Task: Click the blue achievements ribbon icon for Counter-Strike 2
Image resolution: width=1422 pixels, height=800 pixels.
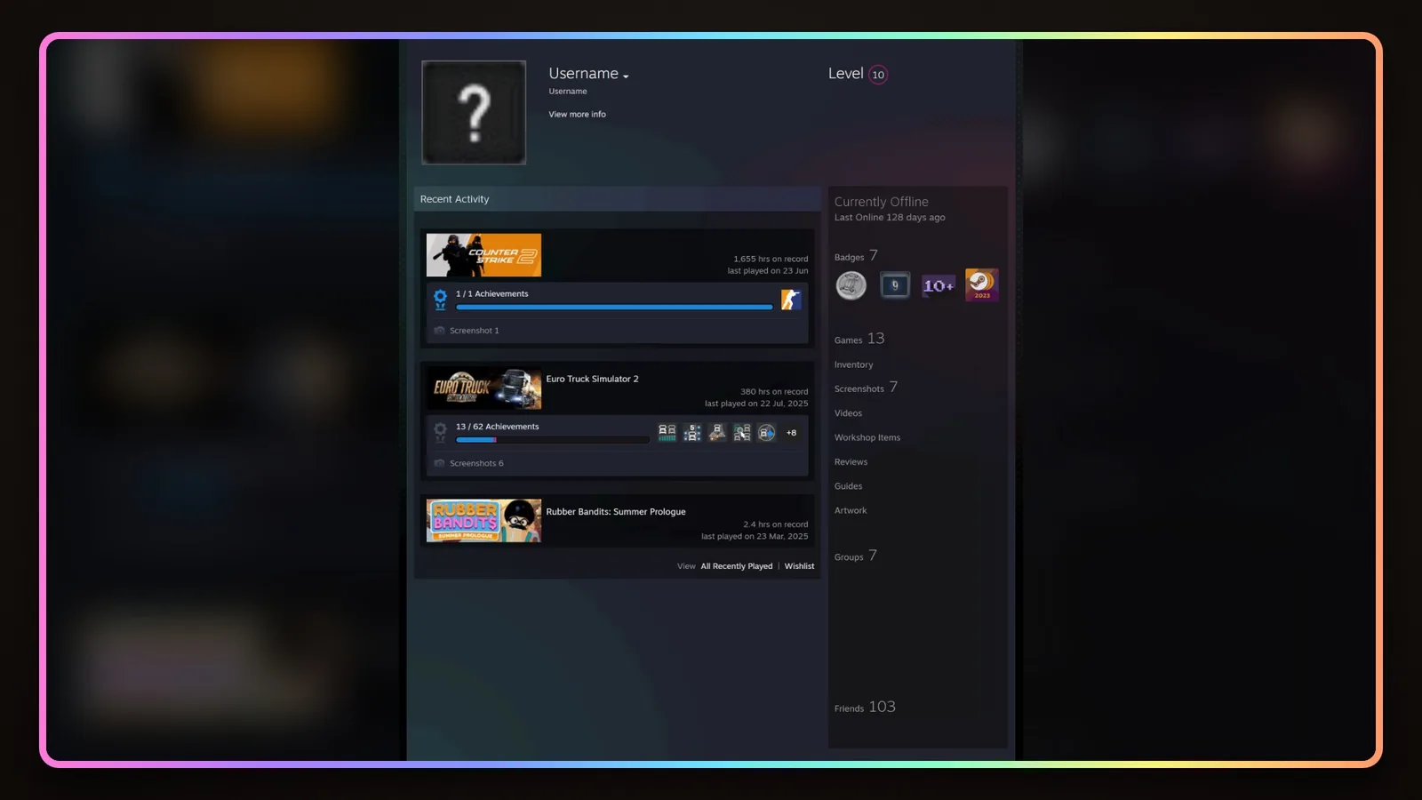Action: 440,300
